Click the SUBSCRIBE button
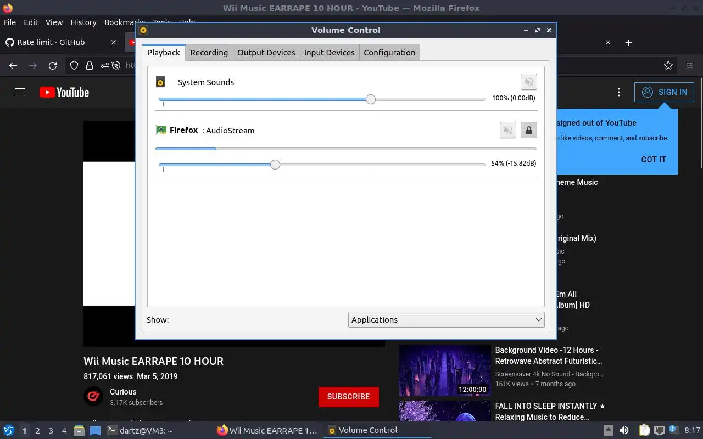The image size is (703, 439). point(348,397)
